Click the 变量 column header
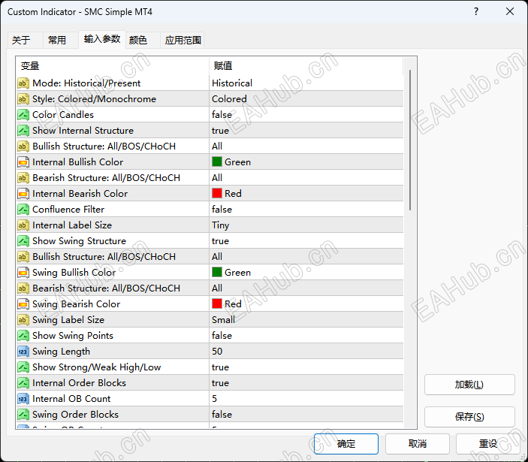 113,66
